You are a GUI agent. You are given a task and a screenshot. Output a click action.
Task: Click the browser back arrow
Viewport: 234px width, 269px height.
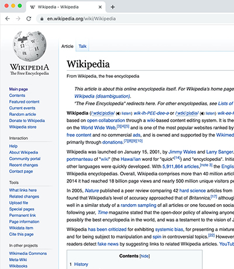pyautogui.click(x=8, y=19)
